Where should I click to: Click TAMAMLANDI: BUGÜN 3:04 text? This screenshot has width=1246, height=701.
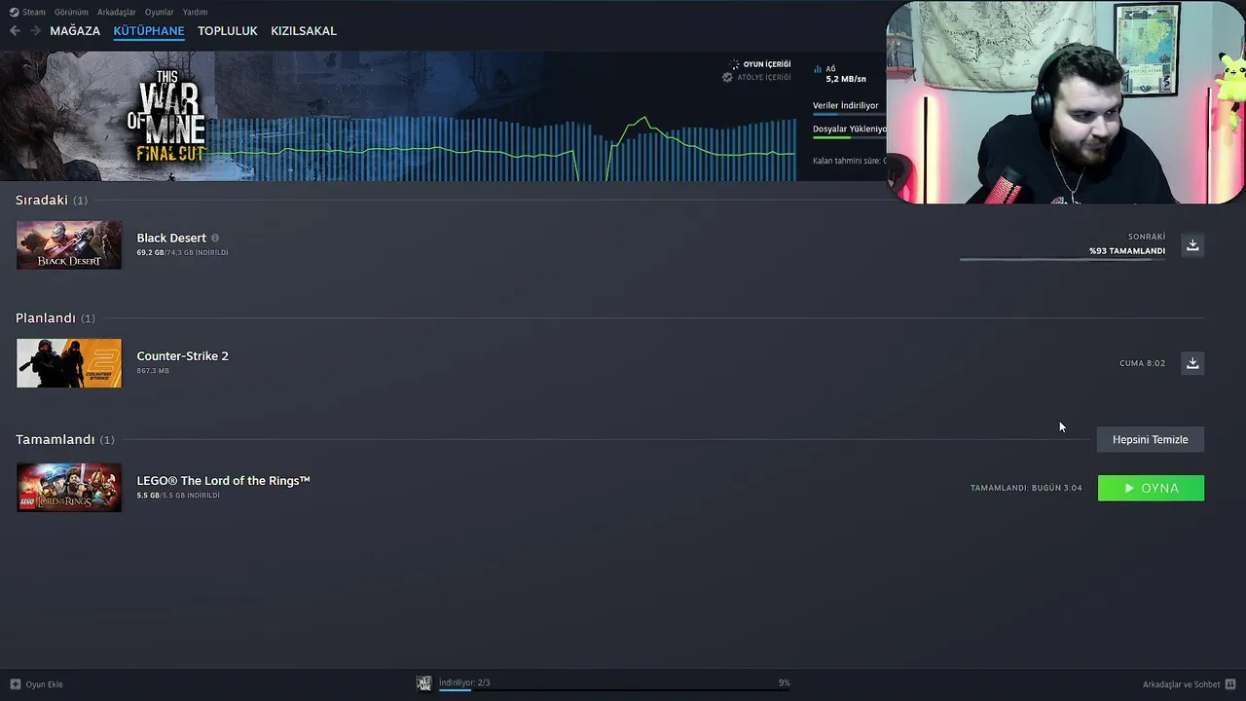(1026, 488)
